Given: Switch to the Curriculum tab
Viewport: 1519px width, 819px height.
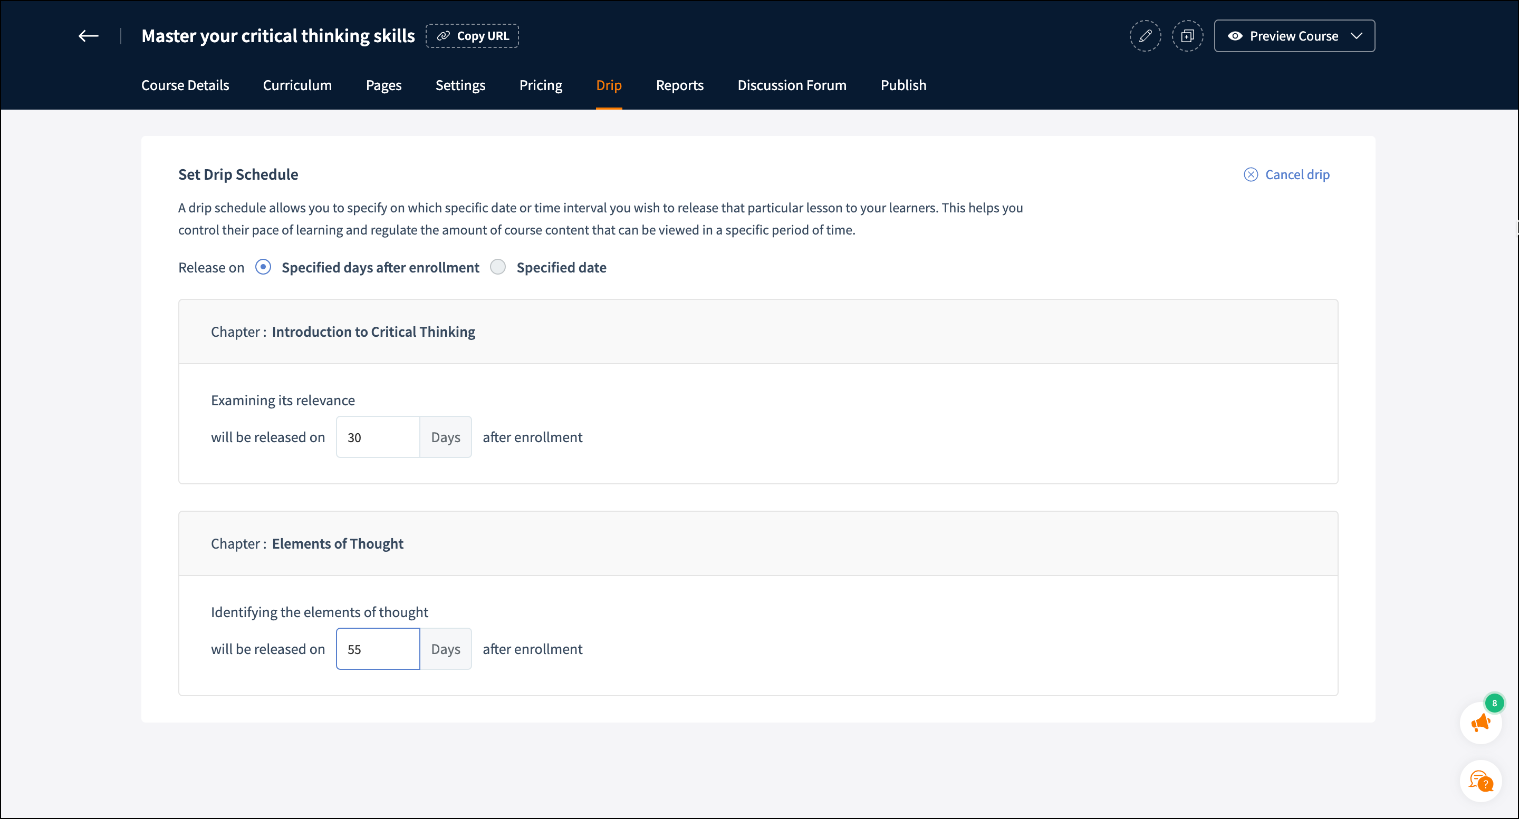Looking at the screenshot, I should tap(297, 85).
